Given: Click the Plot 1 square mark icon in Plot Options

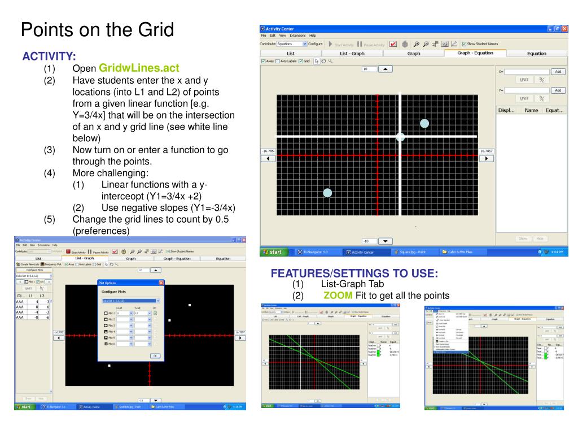Looking at the screenshot, I should pos(106,313).
